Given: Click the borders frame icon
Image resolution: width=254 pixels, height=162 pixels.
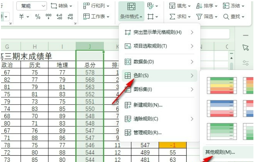Looking at the screenshot, I should pos(150,17).
